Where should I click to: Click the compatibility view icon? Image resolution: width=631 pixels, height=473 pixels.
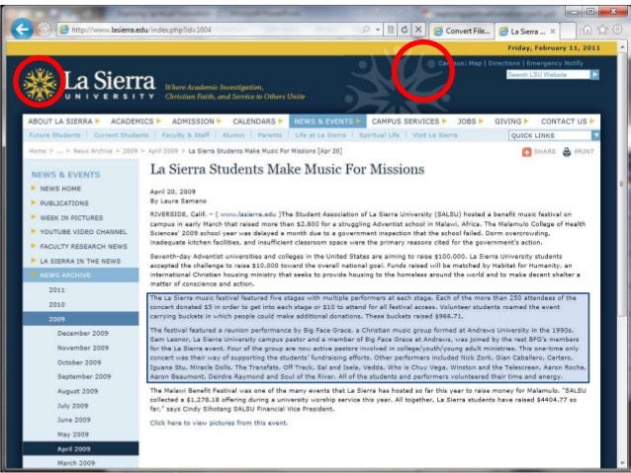click(x=391, y=30)
